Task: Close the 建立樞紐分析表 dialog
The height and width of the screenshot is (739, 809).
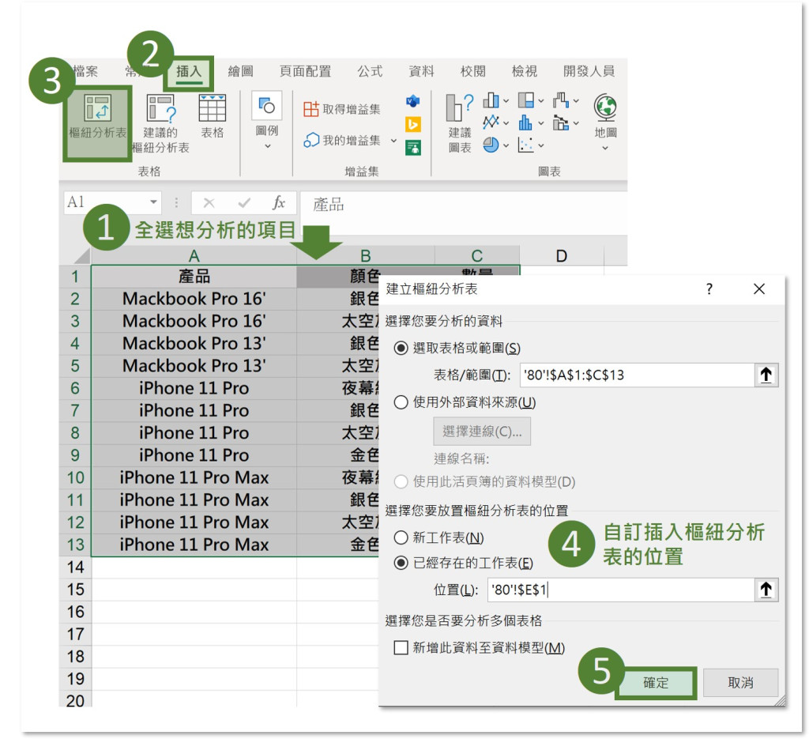Action: [x=759, y=289]
